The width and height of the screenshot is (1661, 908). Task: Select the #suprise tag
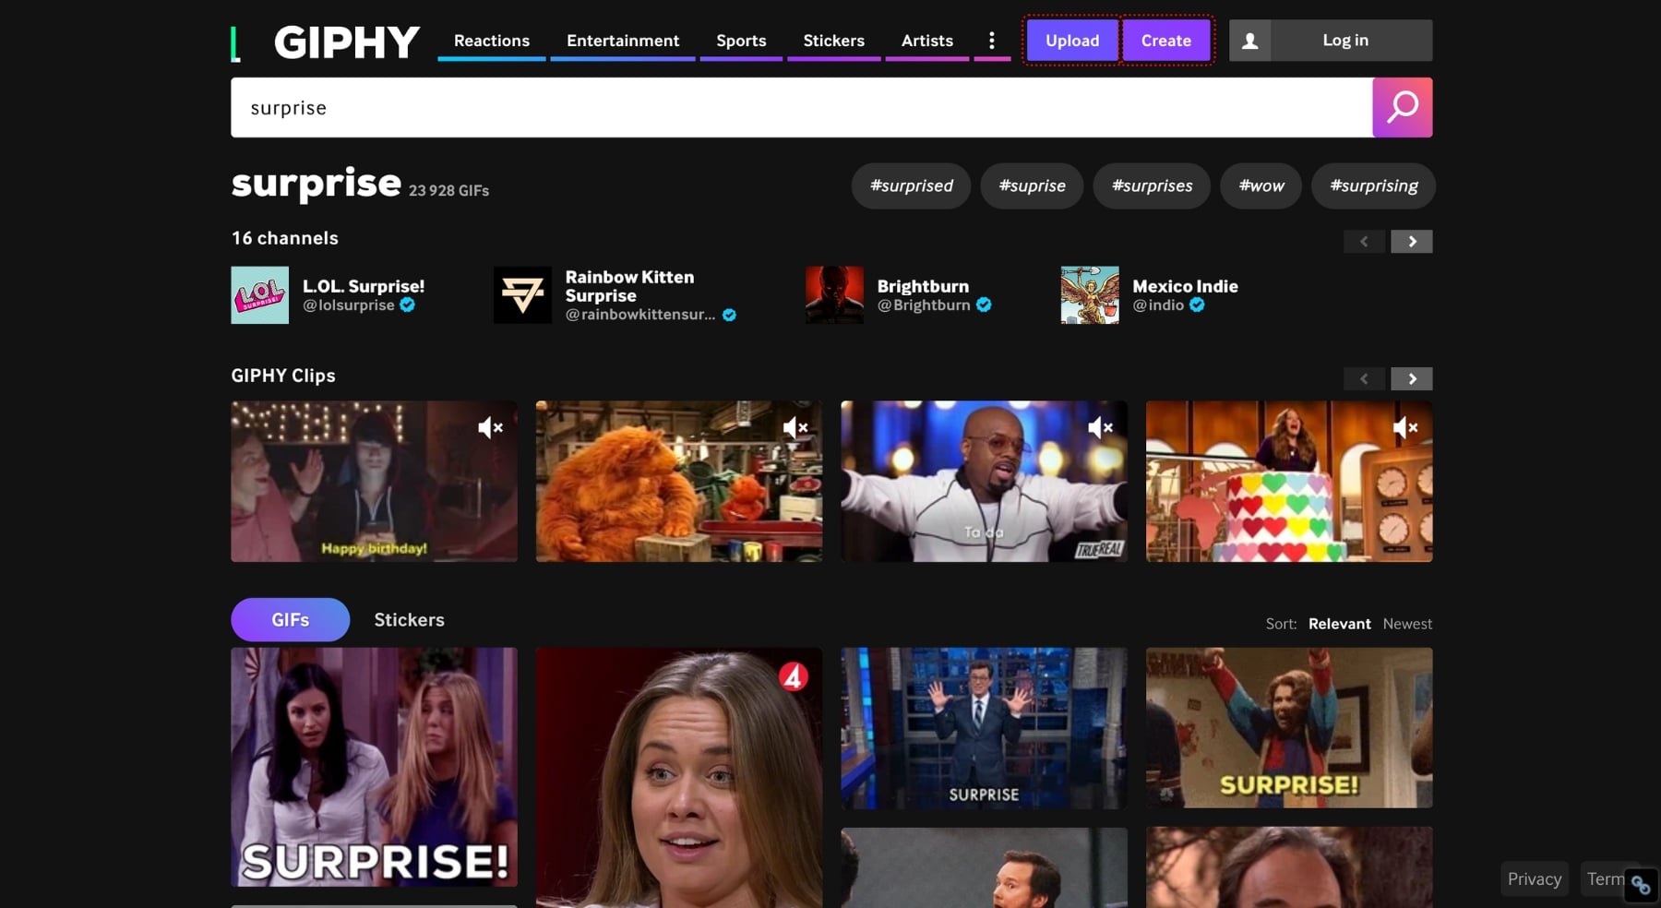tap(1032, 186)
